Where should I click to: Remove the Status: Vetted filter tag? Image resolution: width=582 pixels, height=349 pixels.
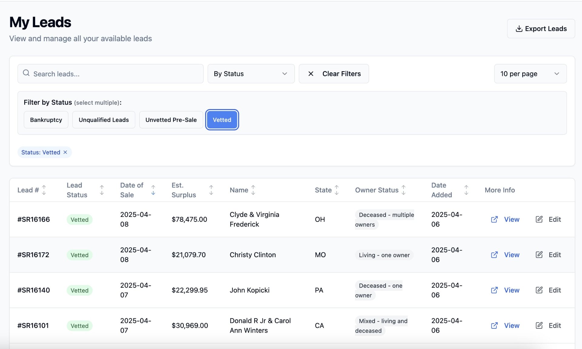click(x=65, y=152)
